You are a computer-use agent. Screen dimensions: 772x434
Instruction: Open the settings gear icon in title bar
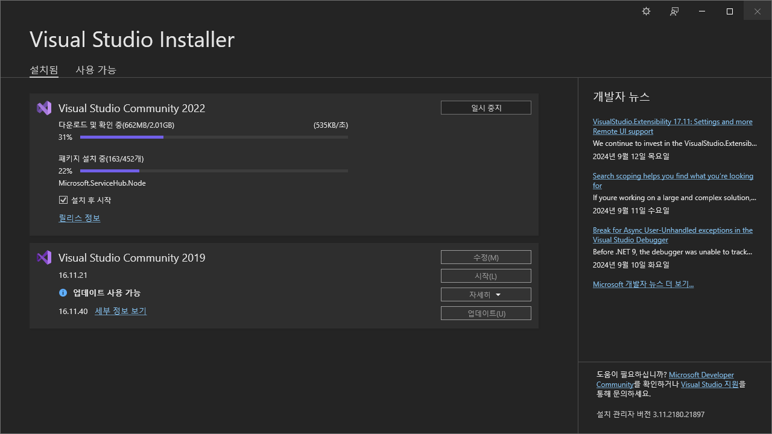tap(646, 11)
